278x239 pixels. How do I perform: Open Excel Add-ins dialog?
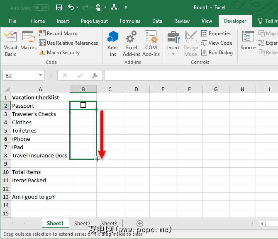click(132, 43)
